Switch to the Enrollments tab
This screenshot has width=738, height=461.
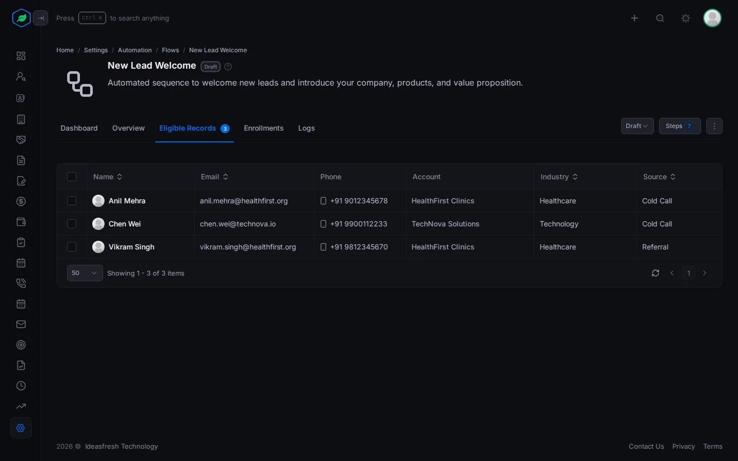263,128
